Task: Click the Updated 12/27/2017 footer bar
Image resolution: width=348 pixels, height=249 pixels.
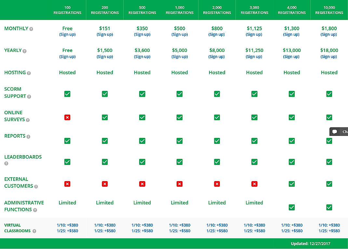Action: pyautogui.click(x=310, y=243)
